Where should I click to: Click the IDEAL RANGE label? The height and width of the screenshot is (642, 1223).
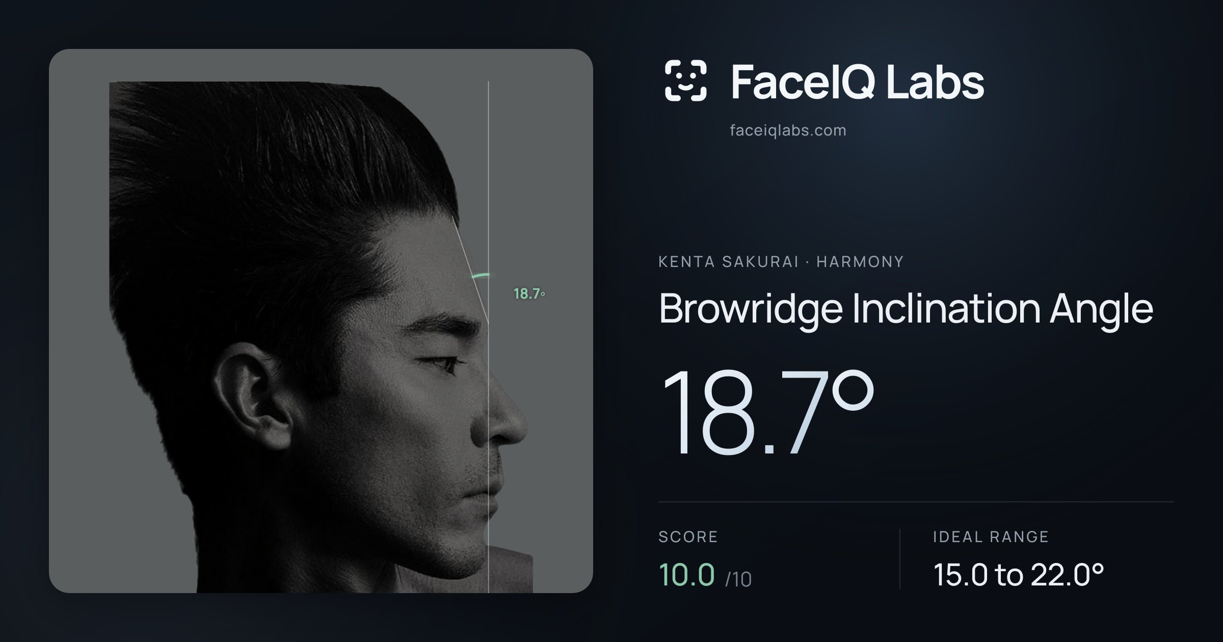(x=991, y=537)
